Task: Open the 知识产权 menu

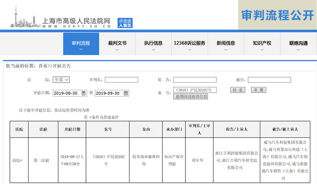Action: (x=262, y=43)
